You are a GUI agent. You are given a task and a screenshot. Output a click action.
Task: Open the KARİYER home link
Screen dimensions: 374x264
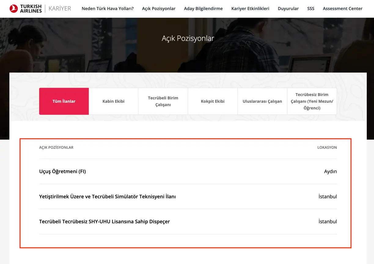60,9
